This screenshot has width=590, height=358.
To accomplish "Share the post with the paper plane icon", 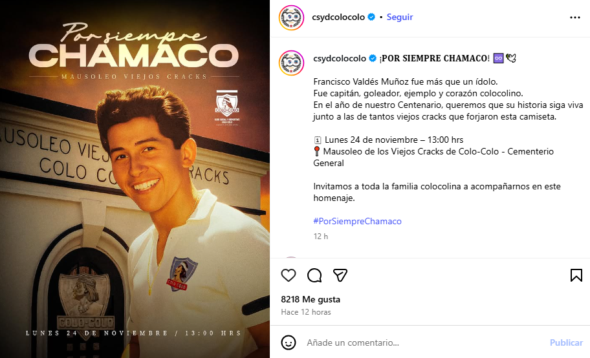I will pyautogui.click(x=340, y=275).
